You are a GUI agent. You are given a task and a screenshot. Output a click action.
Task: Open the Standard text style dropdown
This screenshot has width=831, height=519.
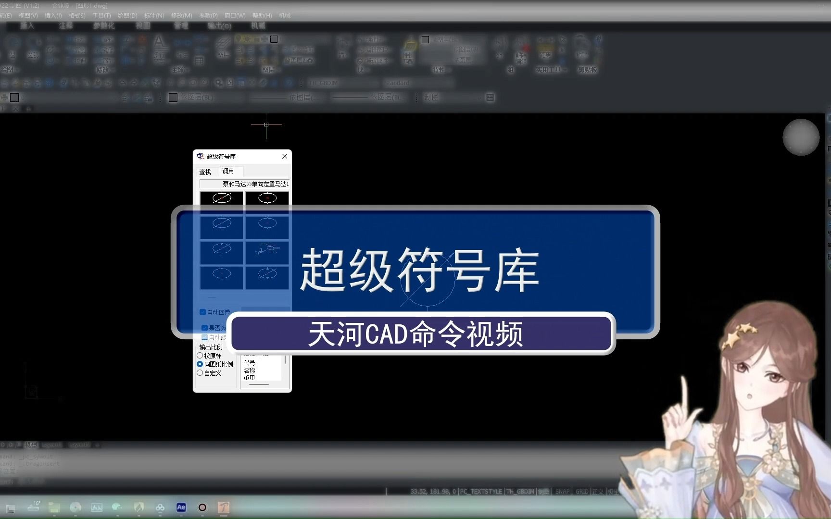[x=417, y=83]
